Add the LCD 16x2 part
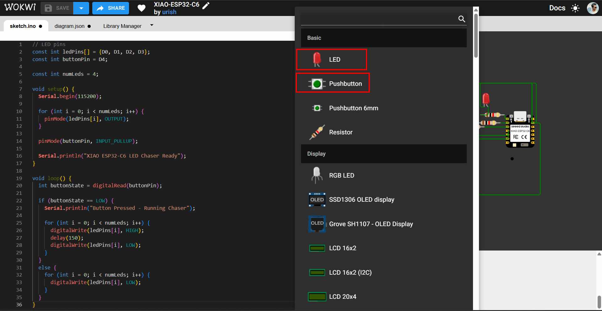The image size is (602, 311). [384, 248]
